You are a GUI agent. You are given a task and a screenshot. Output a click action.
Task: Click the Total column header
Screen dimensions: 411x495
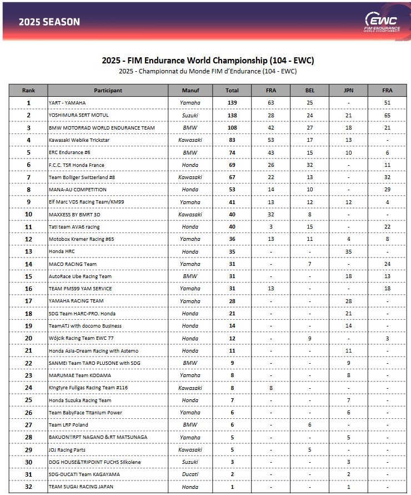pos(232,90)
